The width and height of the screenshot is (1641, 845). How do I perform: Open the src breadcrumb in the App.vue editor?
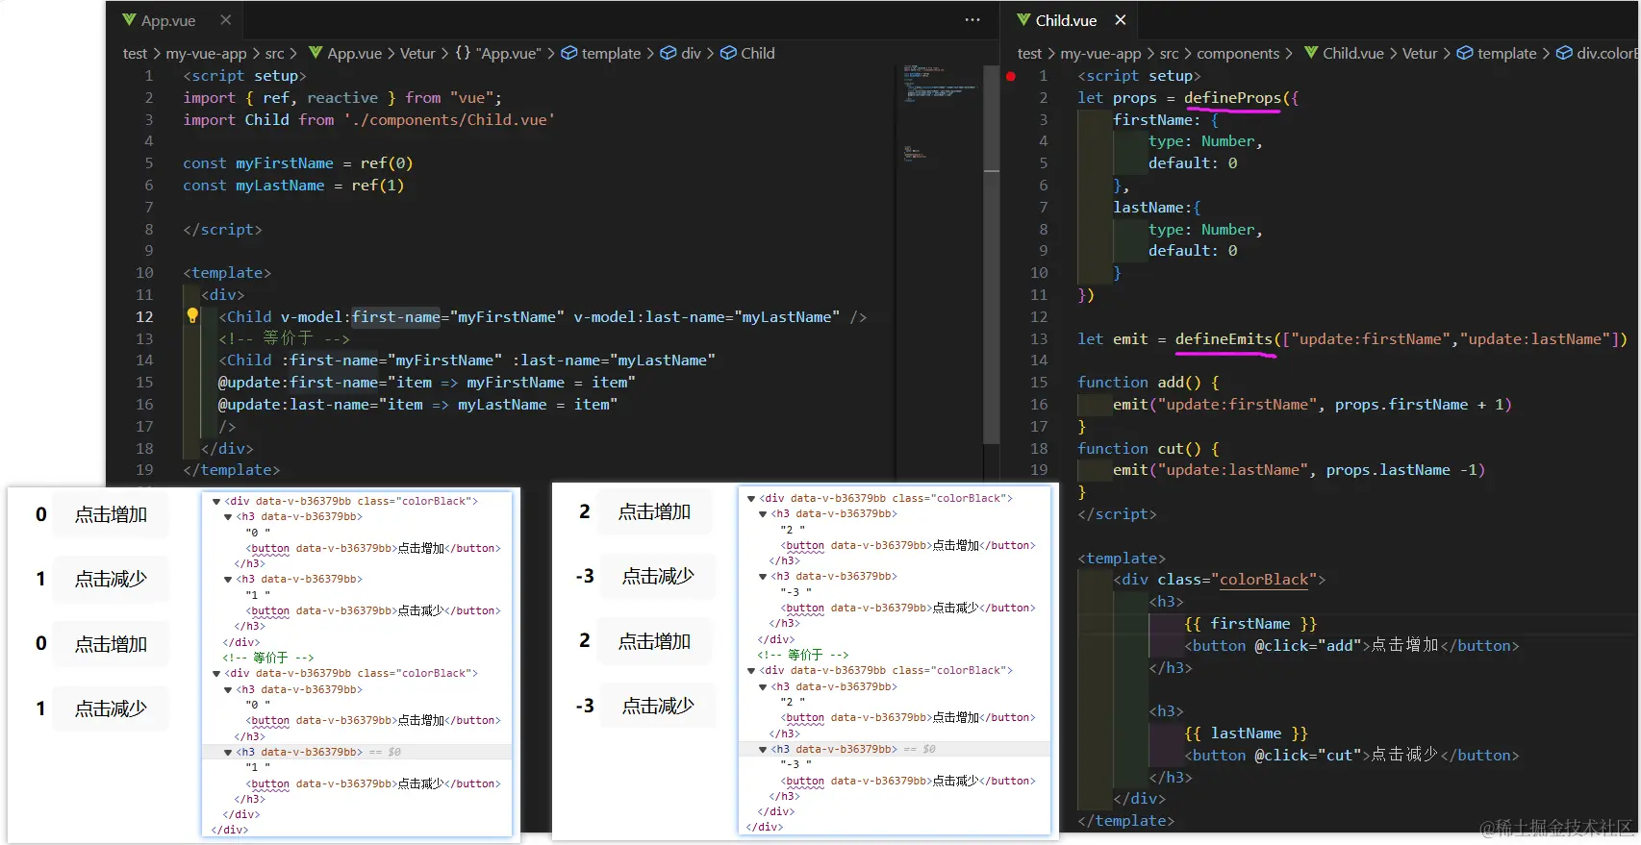pos(274,54)
